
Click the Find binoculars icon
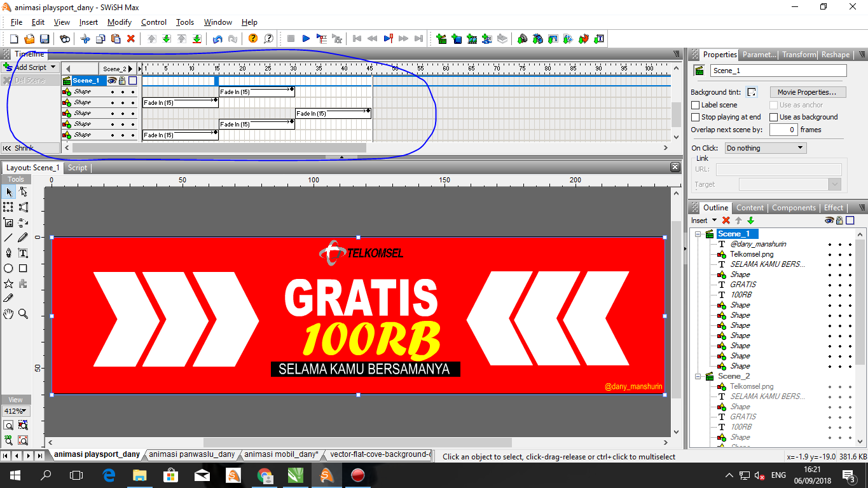65,39
